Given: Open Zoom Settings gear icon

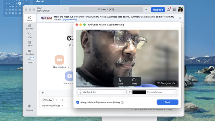Looking at the screenshot, I should tap(30, 108).
